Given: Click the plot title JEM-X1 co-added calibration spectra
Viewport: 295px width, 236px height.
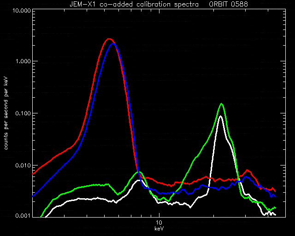Looking at the screenshot, I should pyautogui.click(x=134, y=4).
